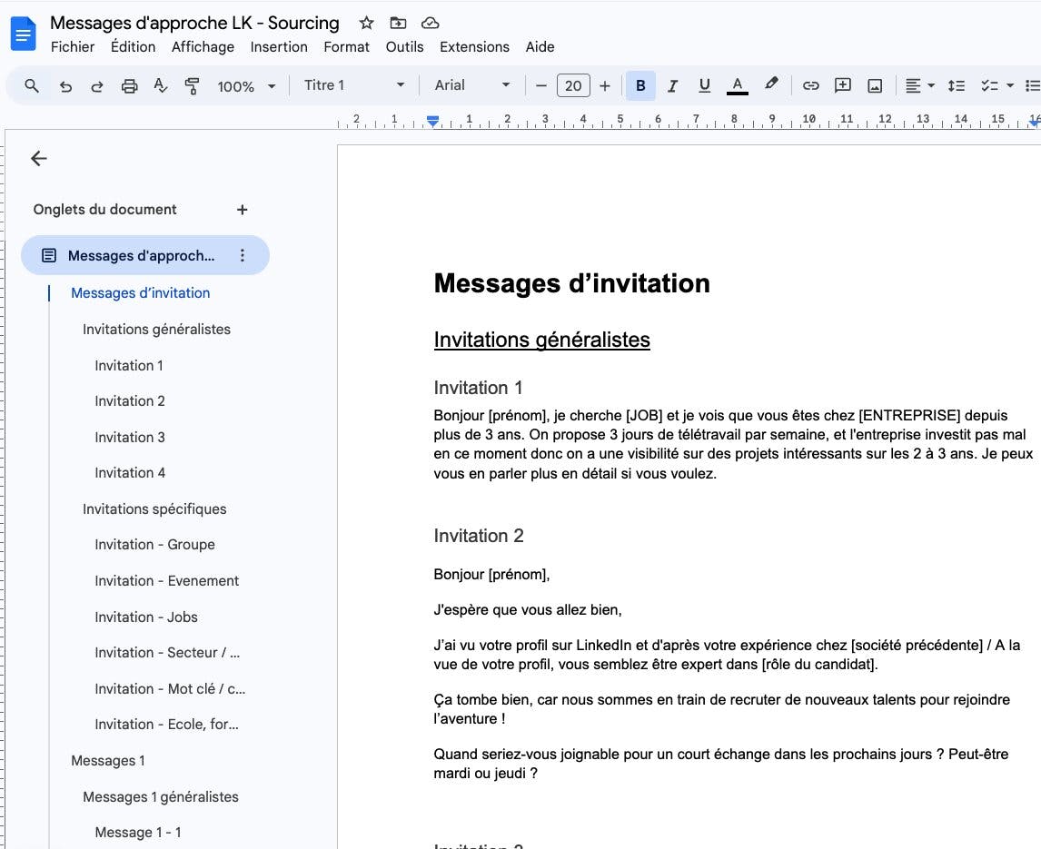Toggle underline formatting
Screen dimensions: 1041x849
pyautogui.click(x=704, y=85)
